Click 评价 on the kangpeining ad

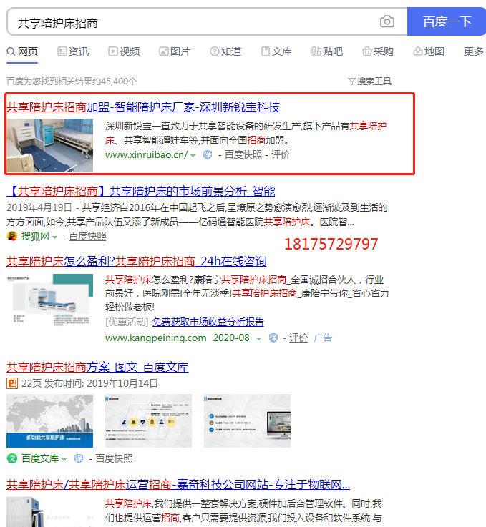[x=298, y=338]
